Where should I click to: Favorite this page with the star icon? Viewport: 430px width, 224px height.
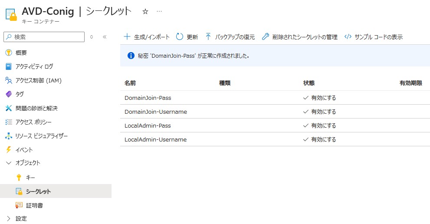coord(145,12)
